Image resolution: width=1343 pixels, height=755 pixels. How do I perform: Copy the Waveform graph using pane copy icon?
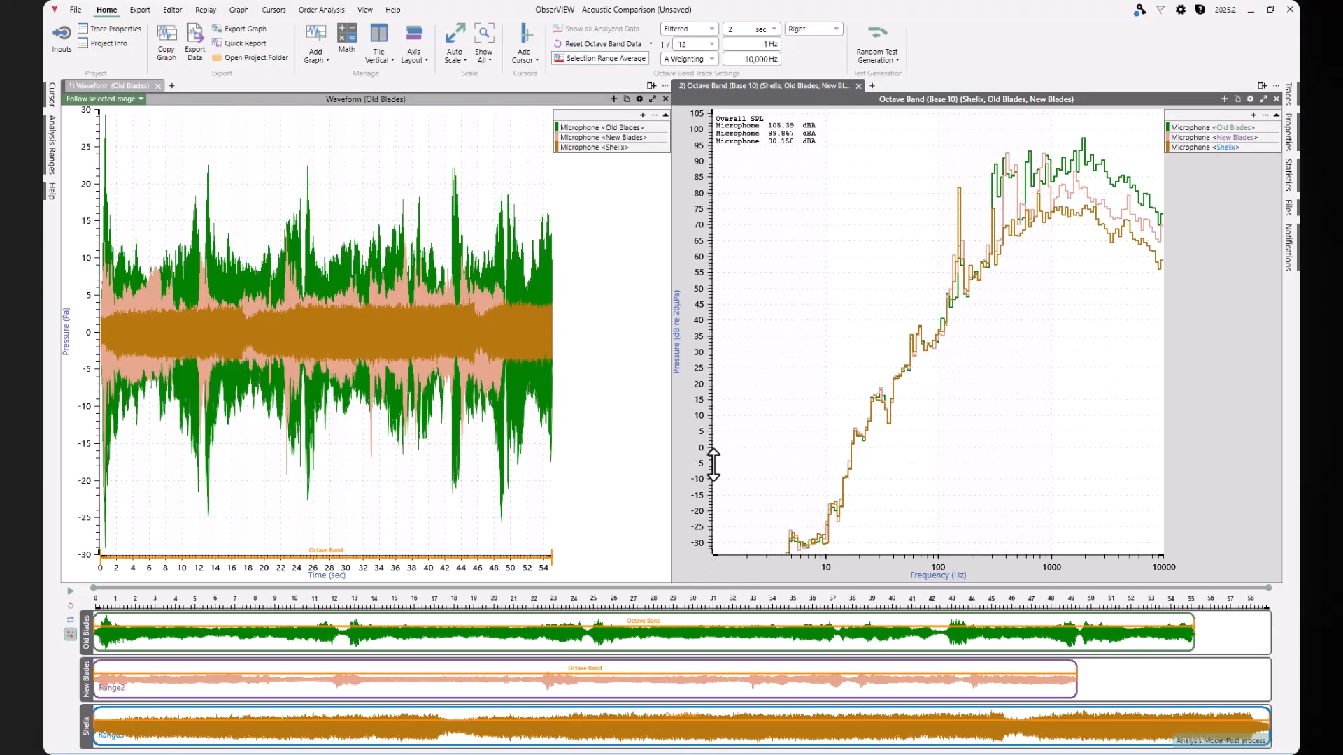coord(626,99)
